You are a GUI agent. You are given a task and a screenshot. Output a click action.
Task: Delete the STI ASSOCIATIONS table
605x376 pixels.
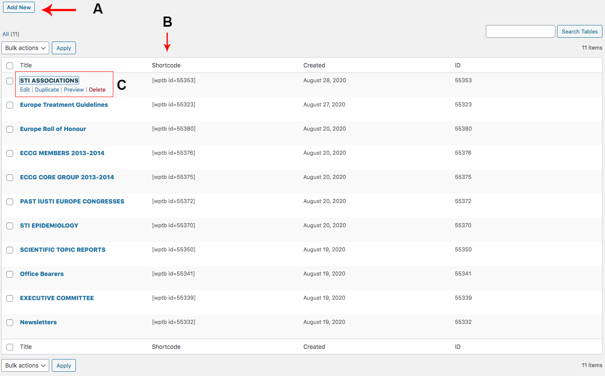click(x=97, y=89)
